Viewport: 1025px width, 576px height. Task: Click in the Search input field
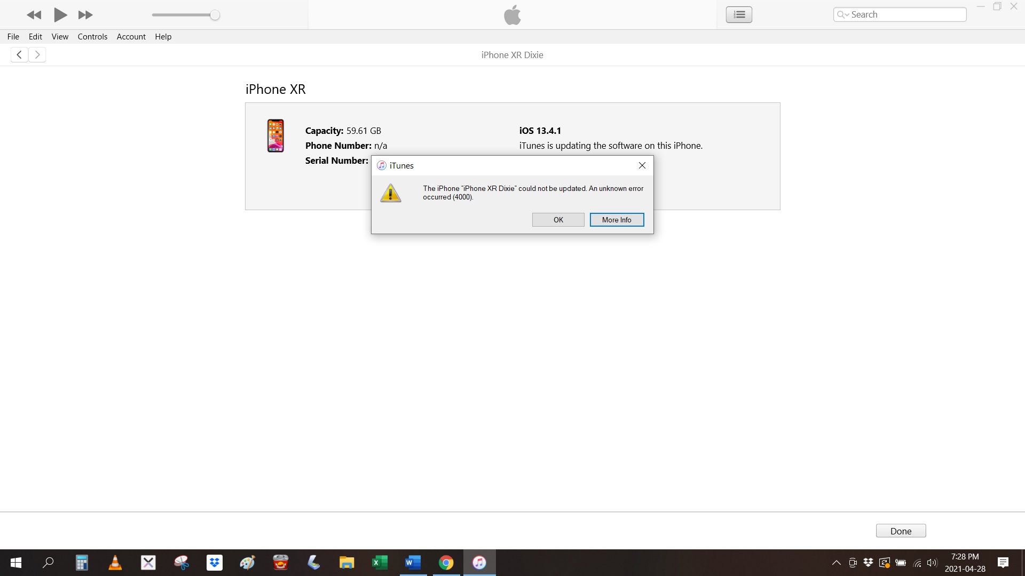pos(906,14)
